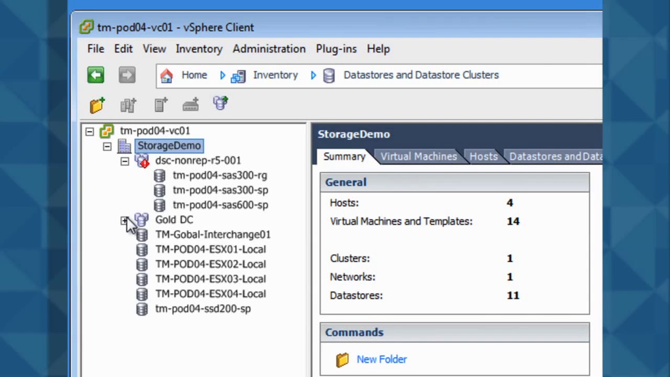Image resolution: width=670 pixels, height=377 pixels.
Task: Click the StorageDemo datacenter icon
Action: tap(125, 146)
